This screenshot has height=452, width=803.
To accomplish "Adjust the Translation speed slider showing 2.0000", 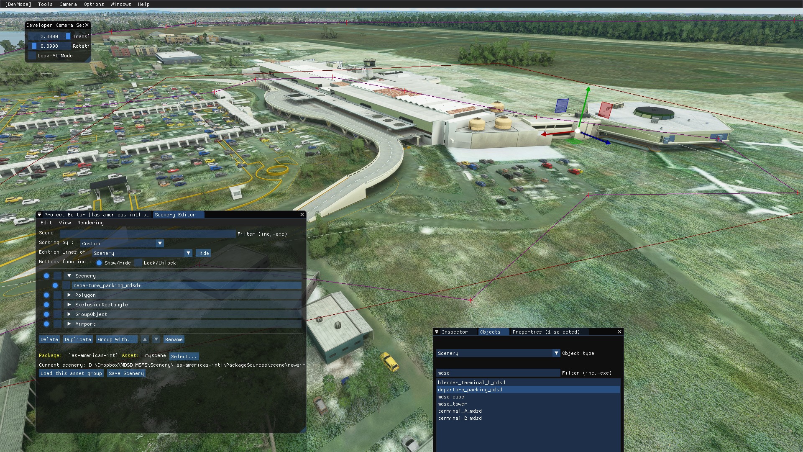I will click(x=49, y=36).
